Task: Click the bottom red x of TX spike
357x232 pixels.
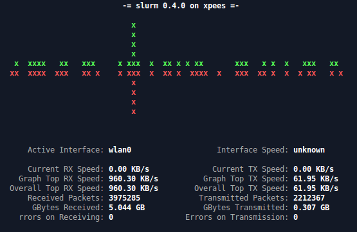Action: [134, 112]
